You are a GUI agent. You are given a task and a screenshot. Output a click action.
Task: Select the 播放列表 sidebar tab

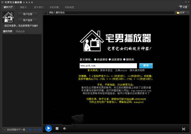[8, 31]
